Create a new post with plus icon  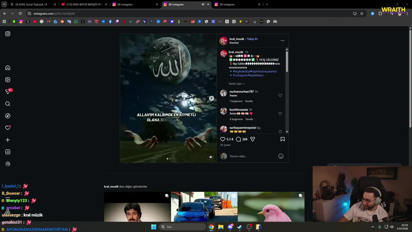click(x=8, y=140)
